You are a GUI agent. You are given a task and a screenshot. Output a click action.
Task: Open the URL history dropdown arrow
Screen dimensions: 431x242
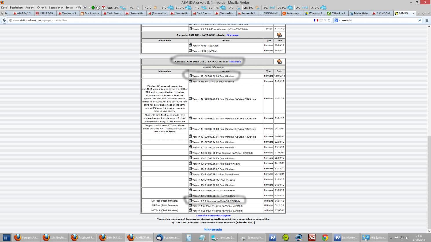coord(325,20)
